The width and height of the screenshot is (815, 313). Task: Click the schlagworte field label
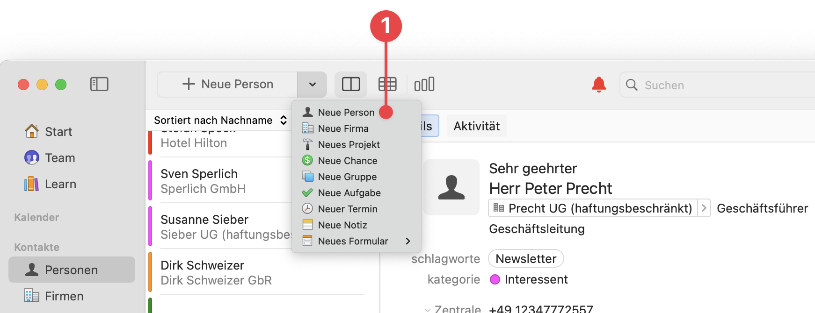445,259
